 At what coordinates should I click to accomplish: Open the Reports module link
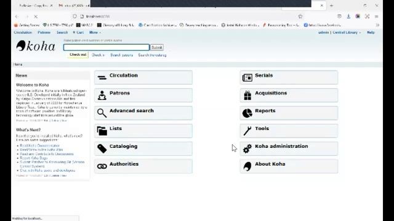(x=265, y=110)
